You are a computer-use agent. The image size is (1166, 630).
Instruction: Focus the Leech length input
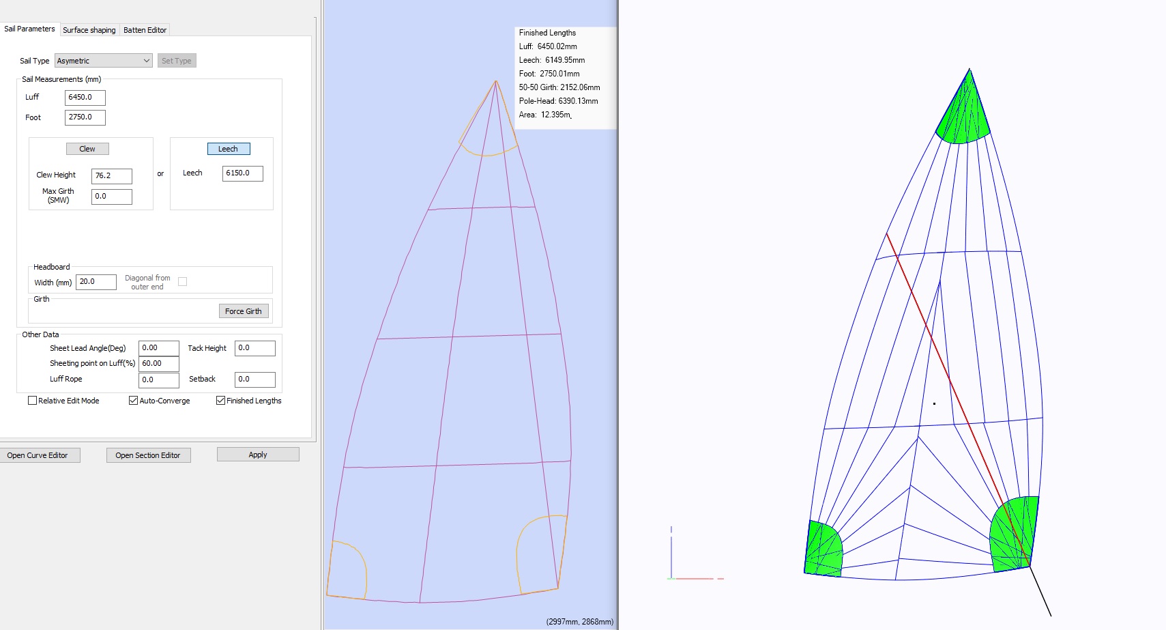pos(242,173)
